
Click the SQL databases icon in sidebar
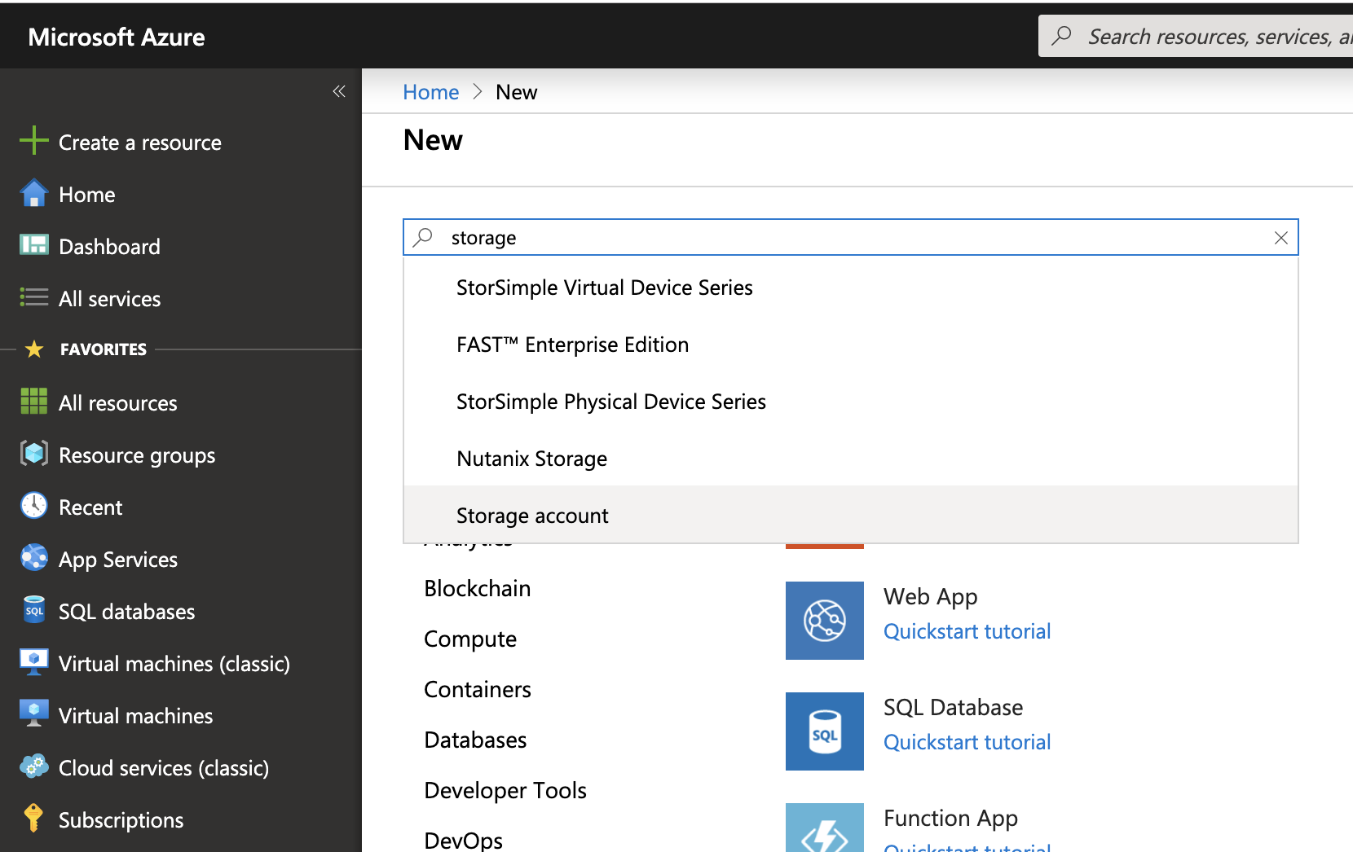[x=34, y=610]
